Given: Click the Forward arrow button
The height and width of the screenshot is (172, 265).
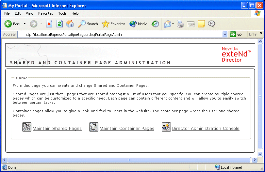Looking at the screenshot, I should (34, 24).
